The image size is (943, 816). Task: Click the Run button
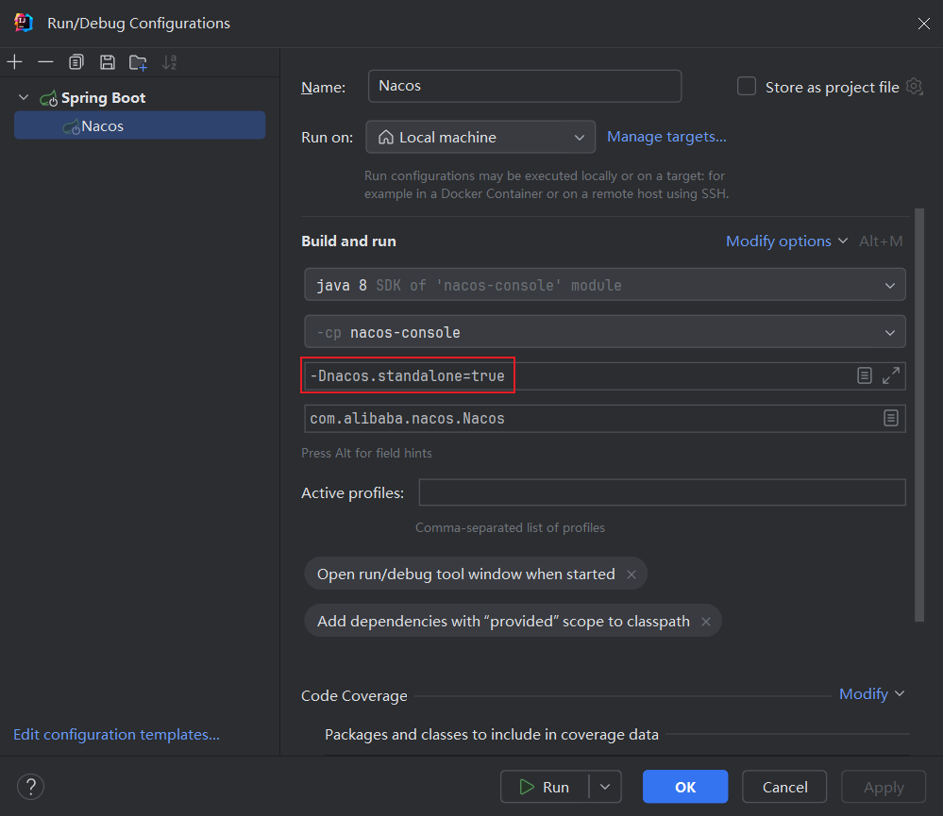[545, 787]
